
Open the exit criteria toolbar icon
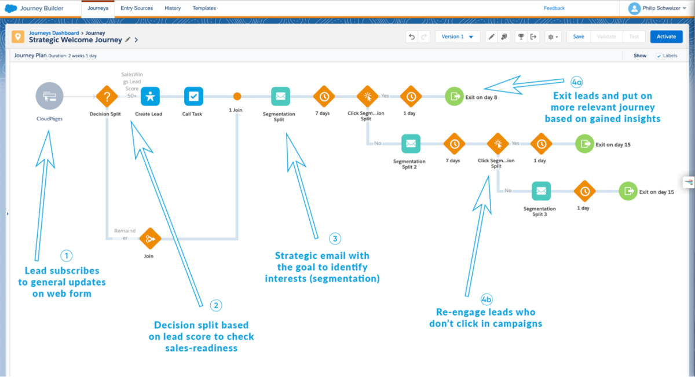tap(533, 36)
